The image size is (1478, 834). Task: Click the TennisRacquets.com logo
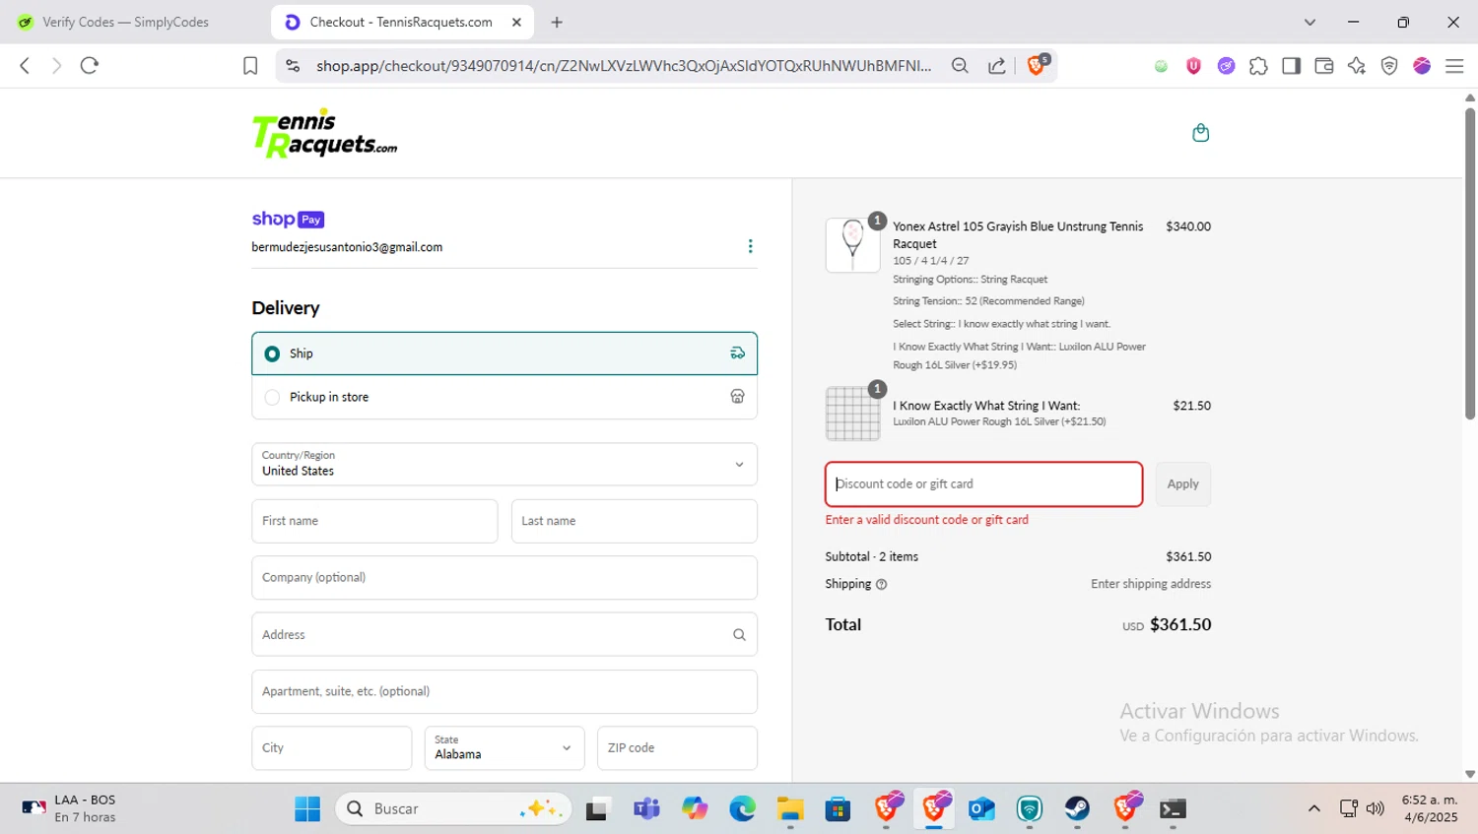[324, 133]
